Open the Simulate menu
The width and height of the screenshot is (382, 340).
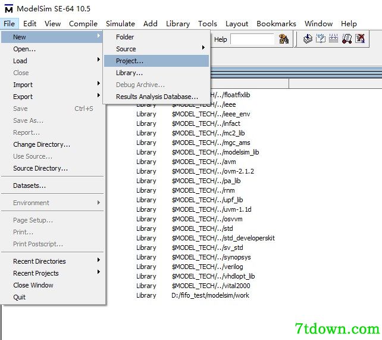[x=120, y=24]
